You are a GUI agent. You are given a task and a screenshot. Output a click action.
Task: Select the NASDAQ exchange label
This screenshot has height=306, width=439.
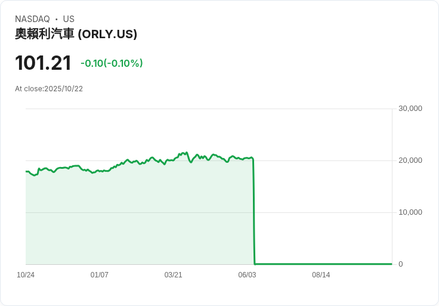pyautogui.click(x=32, y=19)
